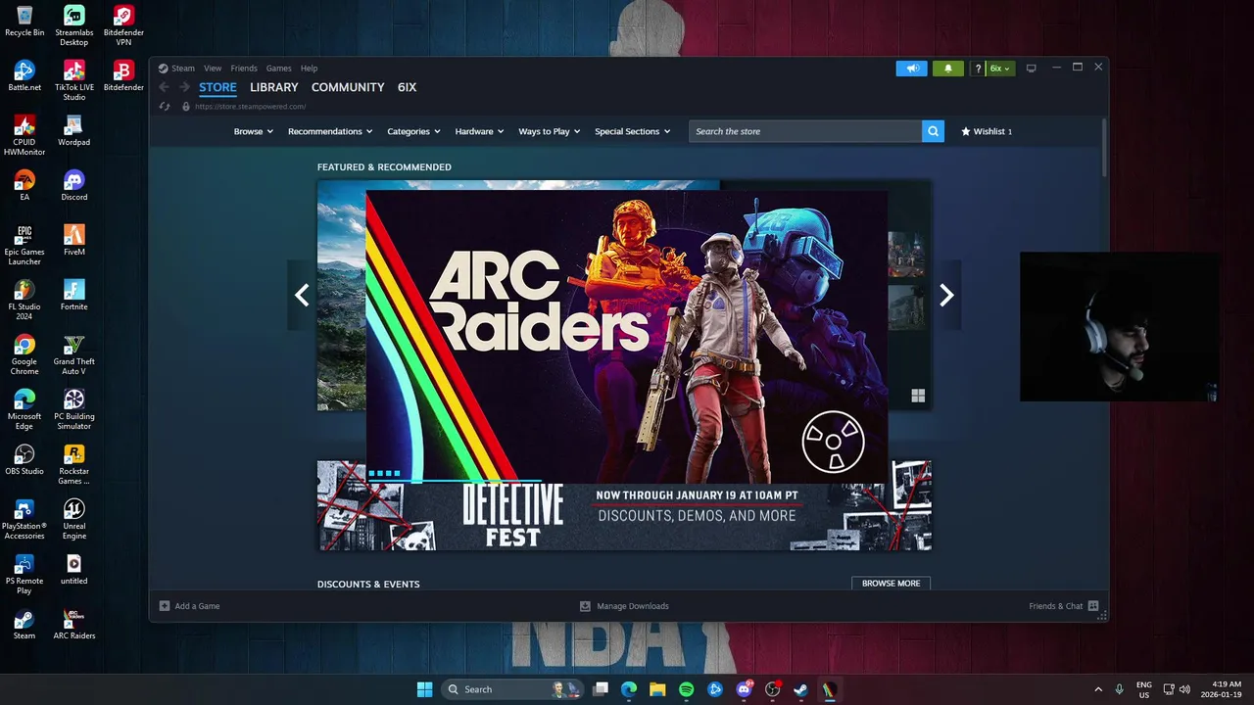
Task: Open Unreal Engine desktop shortcut
Action: click(73, 519)
